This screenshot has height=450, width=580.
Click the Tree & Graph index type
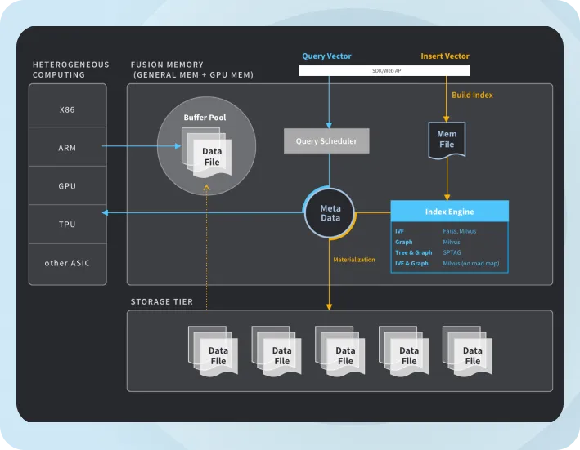point(414,252)
